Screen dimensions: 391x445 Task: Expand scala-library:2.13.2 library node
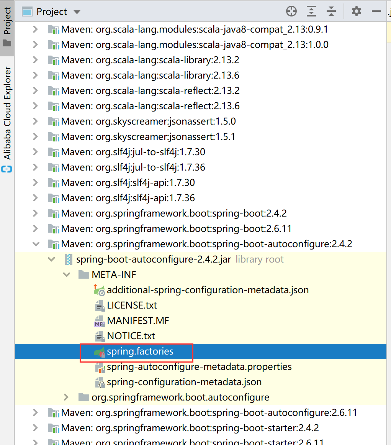(x=36, y=60)
